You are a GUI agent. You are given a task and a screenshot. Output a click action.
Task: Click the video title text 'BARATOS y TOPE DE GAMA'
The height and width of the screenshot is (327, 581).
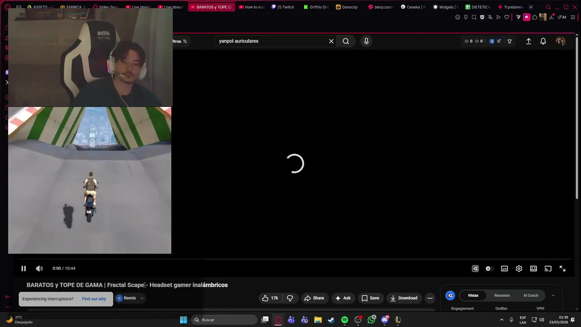tap(64, 285)
